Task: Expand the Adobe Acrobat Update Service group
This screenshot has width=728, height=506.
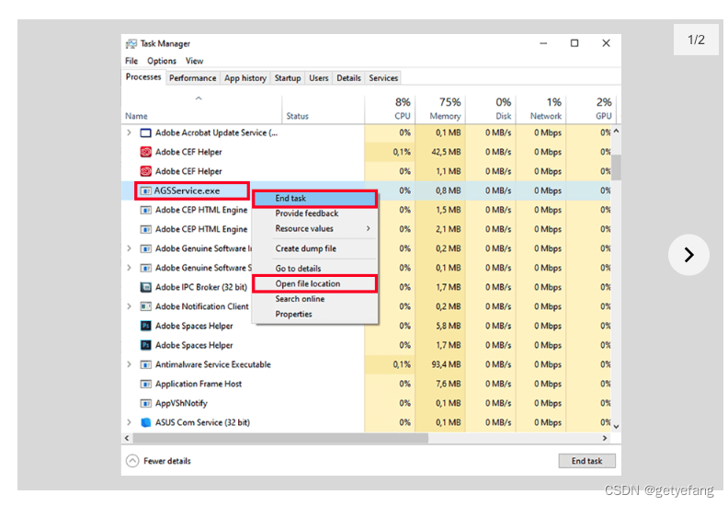Action: pos(129,132)
